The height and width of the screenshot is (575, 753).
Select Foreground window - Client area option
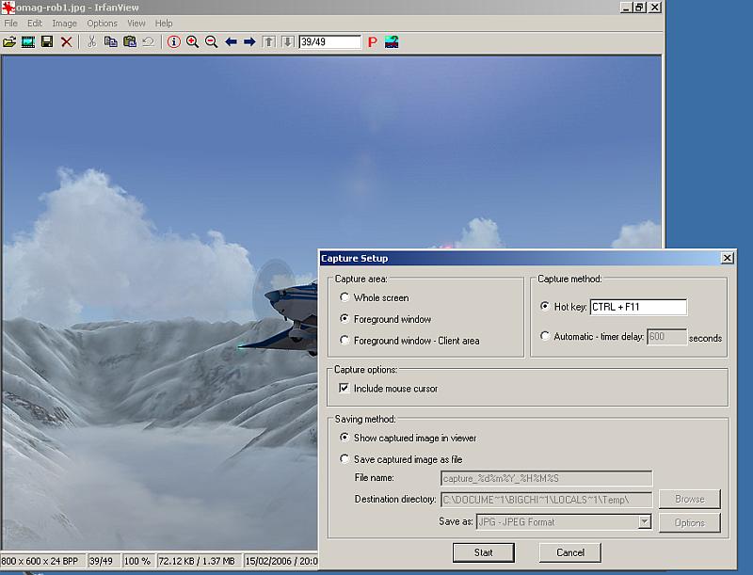[x=345, y=341]
